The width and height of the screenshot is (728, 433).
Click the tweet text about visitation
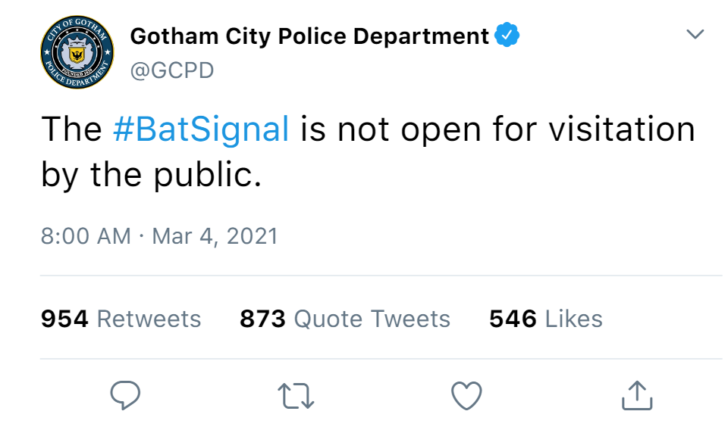369,152
